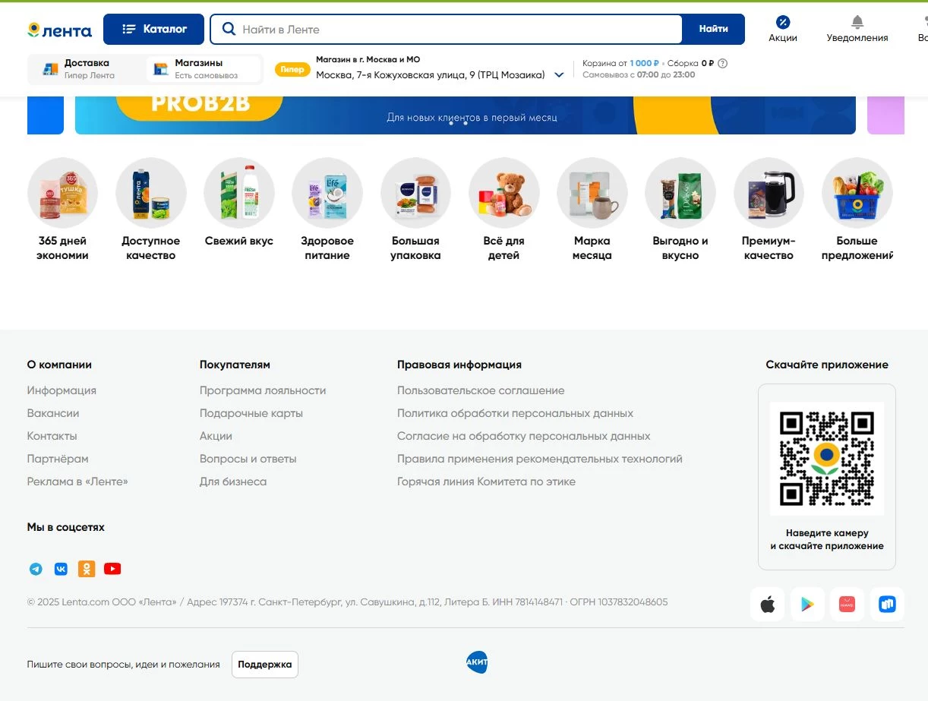This screenshot has height=701, width=928.
Task: Click the help question mark near Сборка
Action: (x=722, y=64)
